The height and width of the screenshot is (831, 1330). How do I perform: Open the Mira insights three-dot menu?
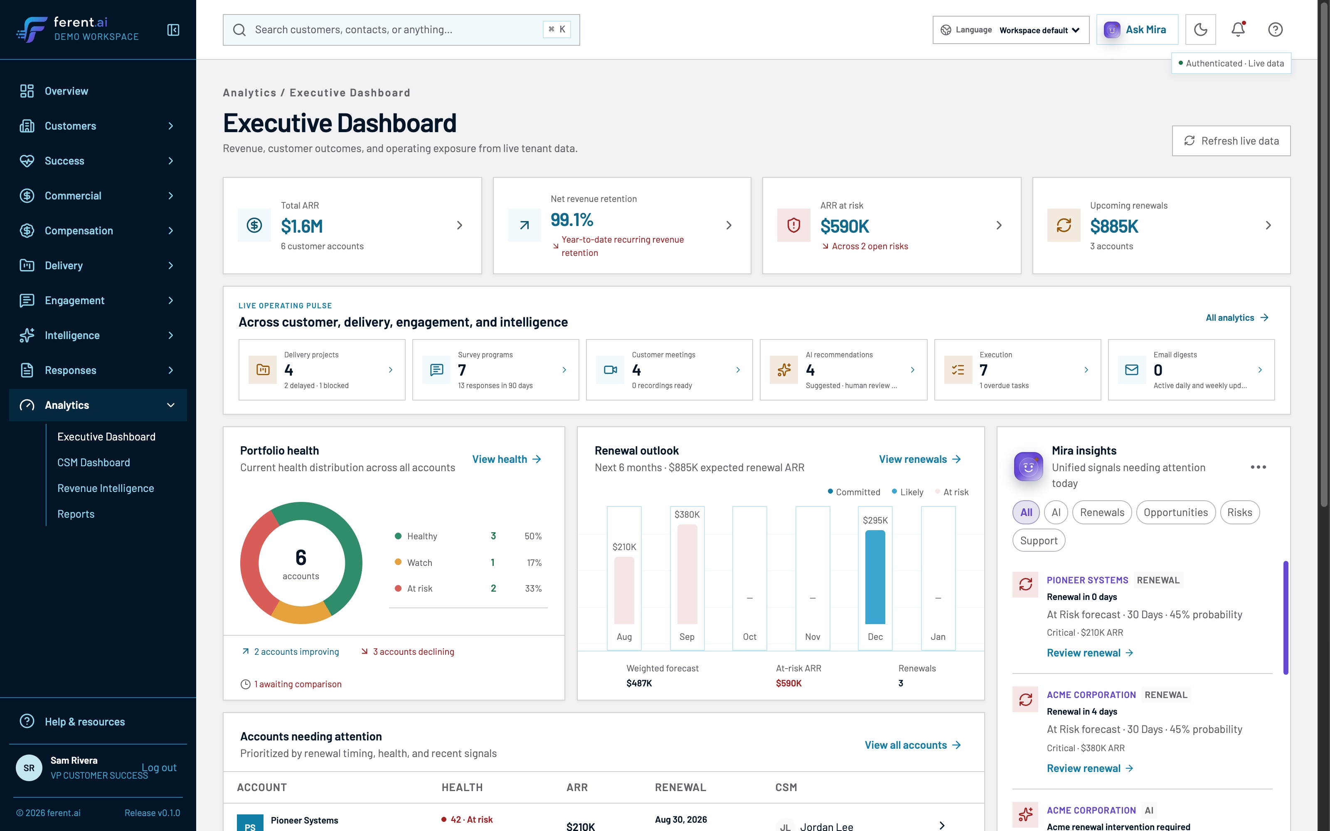tap(1258, 467)
